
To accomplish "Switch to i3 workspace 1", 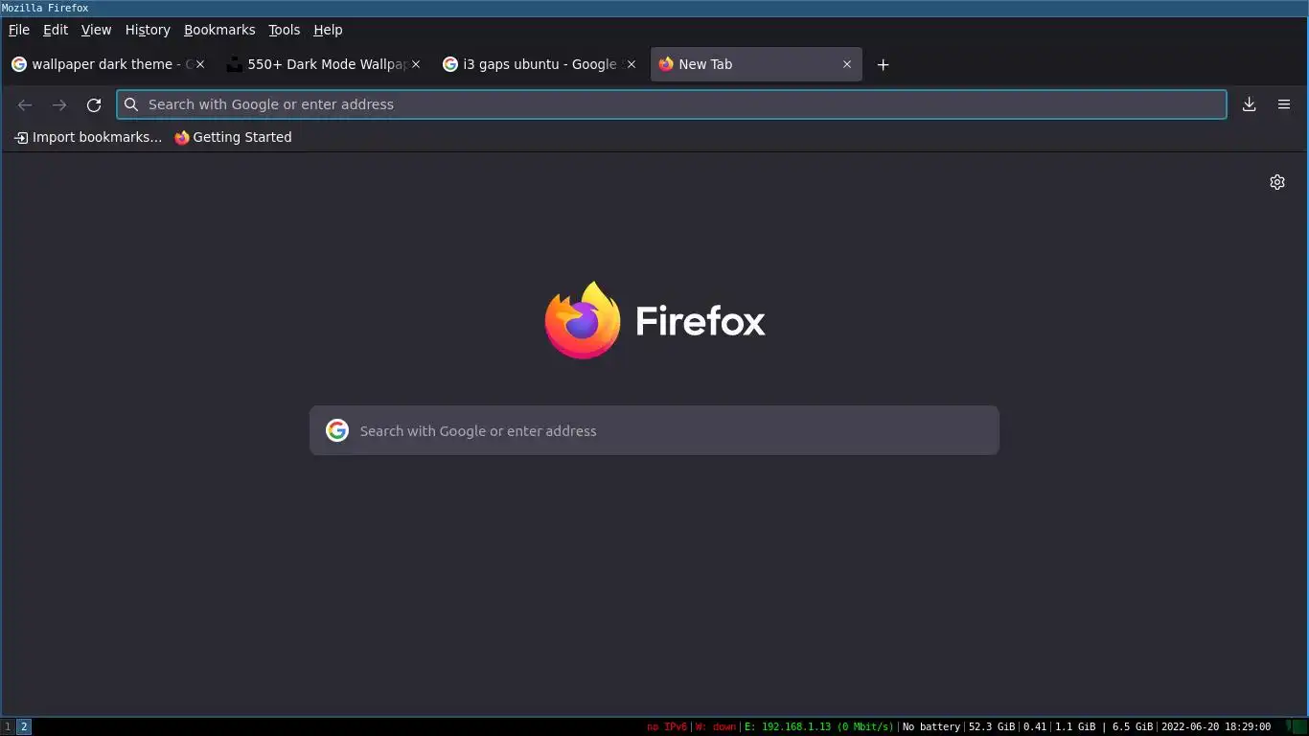I will [x=8, y=726].
